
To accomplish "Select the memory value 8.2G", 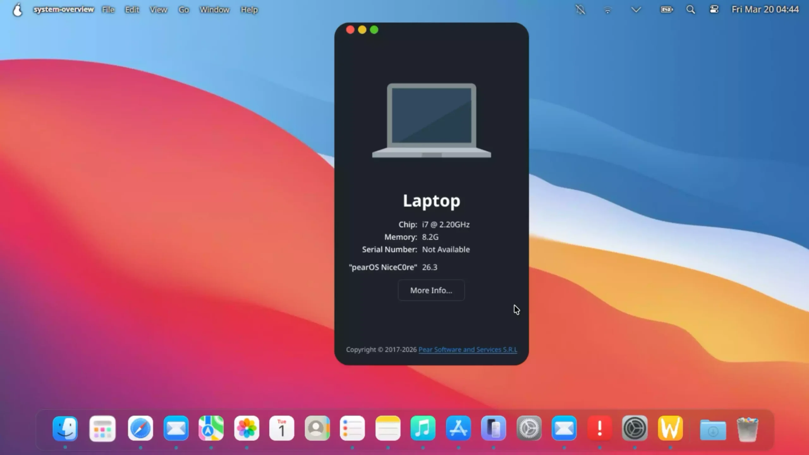I will click(x=430, y=237).
